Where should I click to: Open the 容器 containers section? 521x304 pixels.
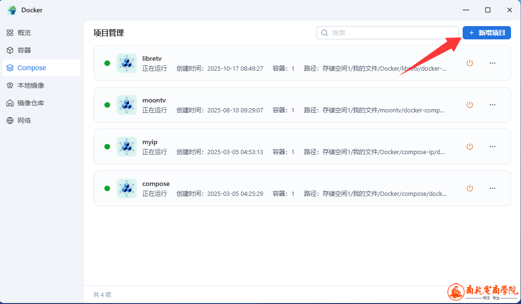(24, 50)
